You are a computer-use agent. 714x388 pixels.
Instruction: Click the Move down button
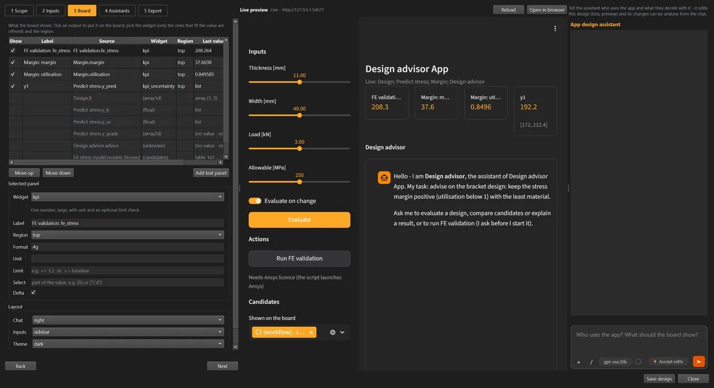(58, 173)
